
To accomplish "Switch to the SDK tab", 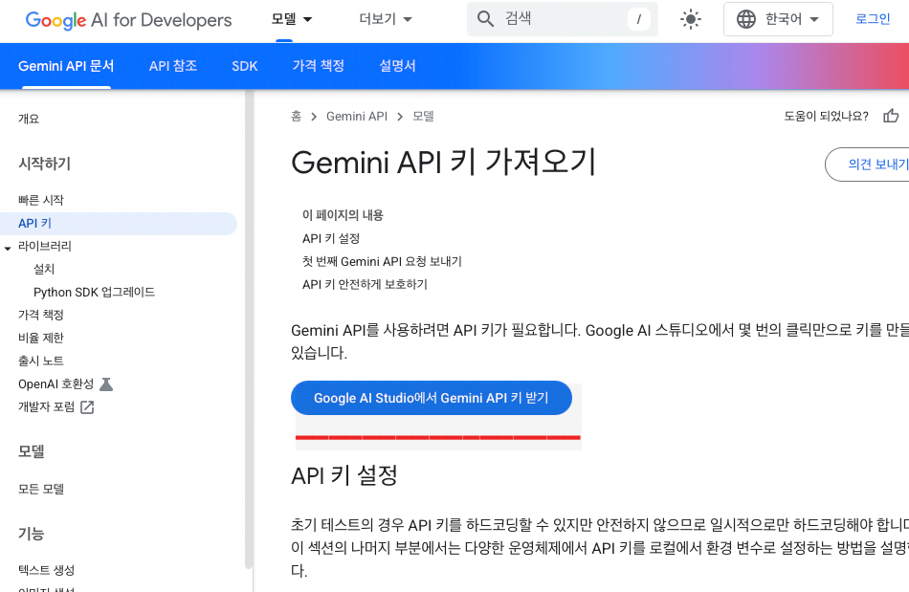I will click(x=245, y=66).
